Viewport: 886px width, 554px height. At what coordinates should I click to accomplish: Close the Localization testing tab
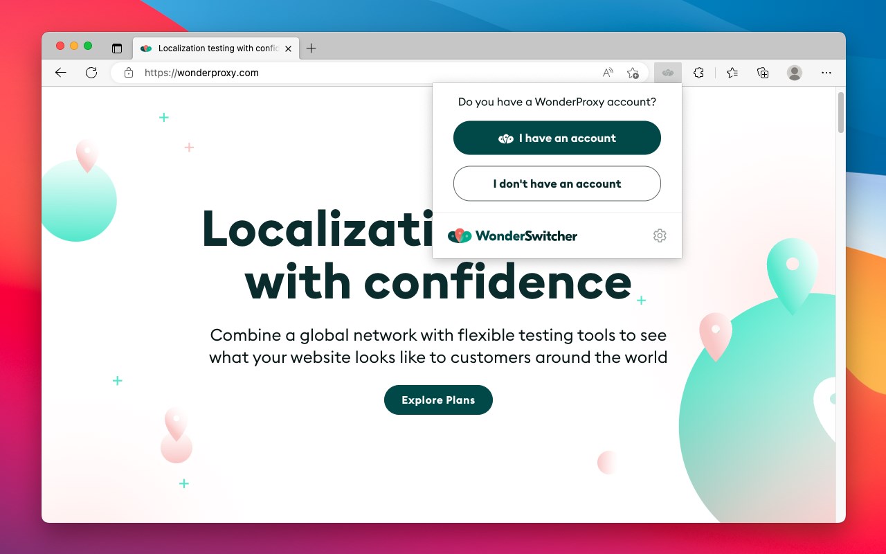(288, 48)
